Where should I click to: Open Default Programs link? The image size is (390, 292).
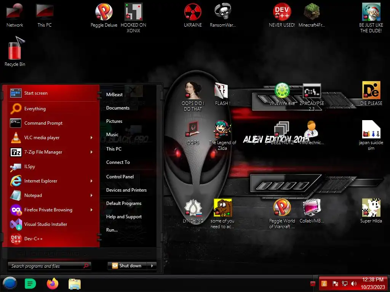124,203
